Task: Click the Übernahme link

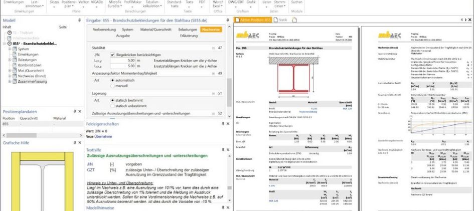Action: coord(103,136)
